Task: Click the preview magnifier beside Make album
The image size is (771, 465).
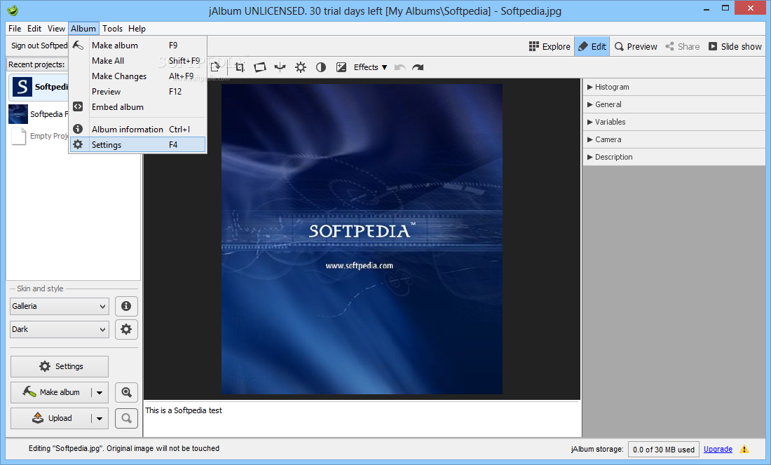Action: (126, 392)
